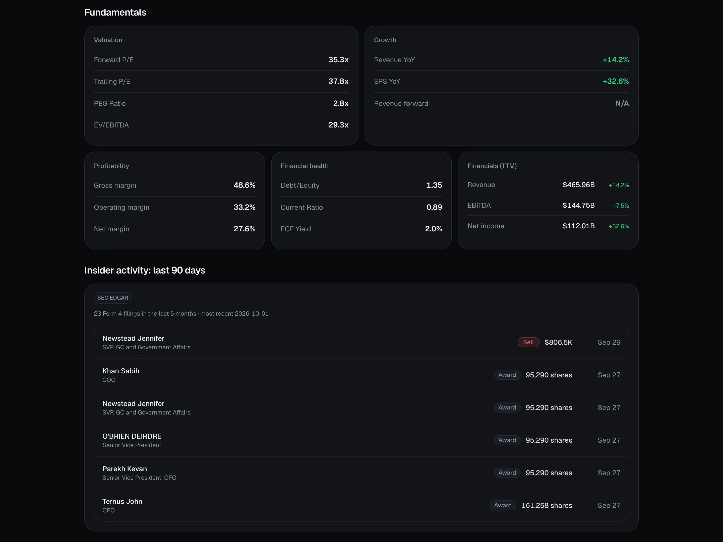Image resolution: width=723 pixels, height=542 pixels.
Task: Select the EV/EBITDA 29.3x value
Action: (338, 125)
